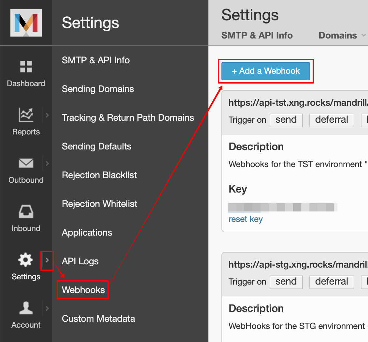Screen dimensions: 368x342
Task: Open Applications menu item
Action: (x=87, y=232)
